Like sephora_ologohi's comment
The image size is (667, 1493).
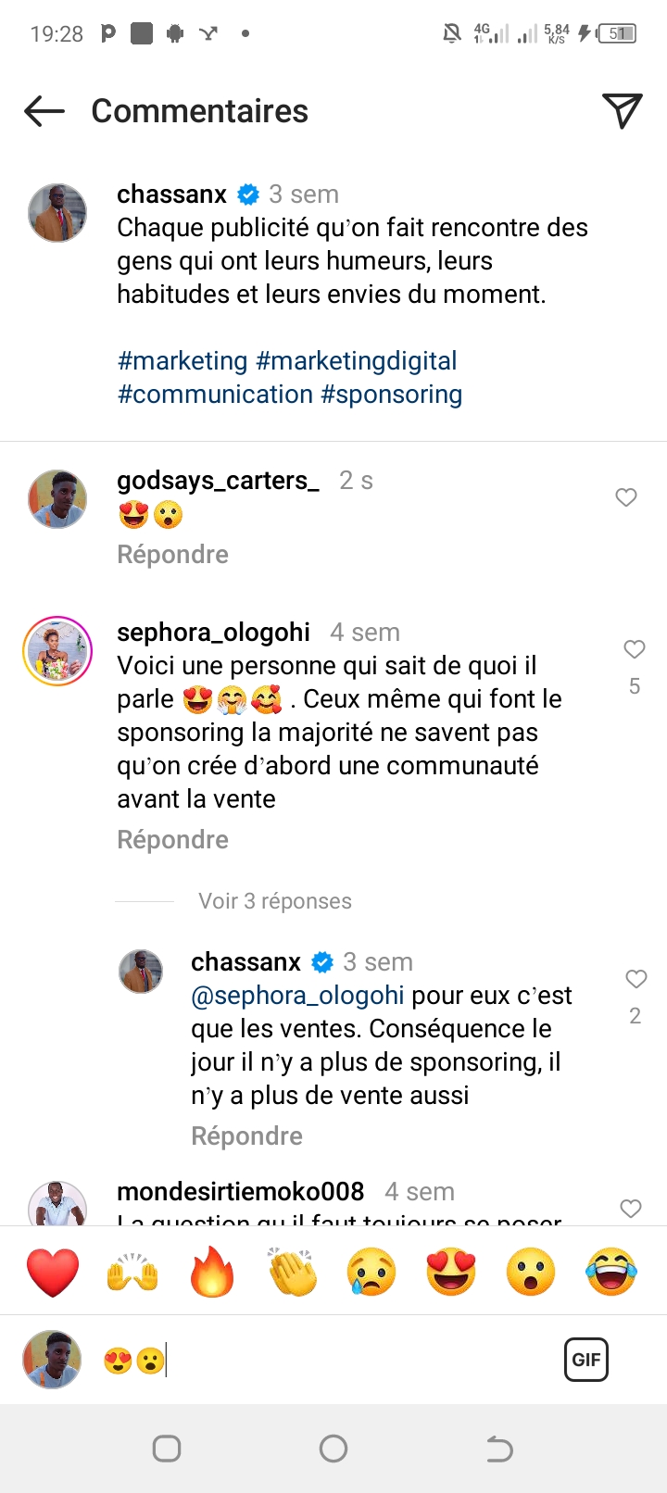tap(635, 649)
